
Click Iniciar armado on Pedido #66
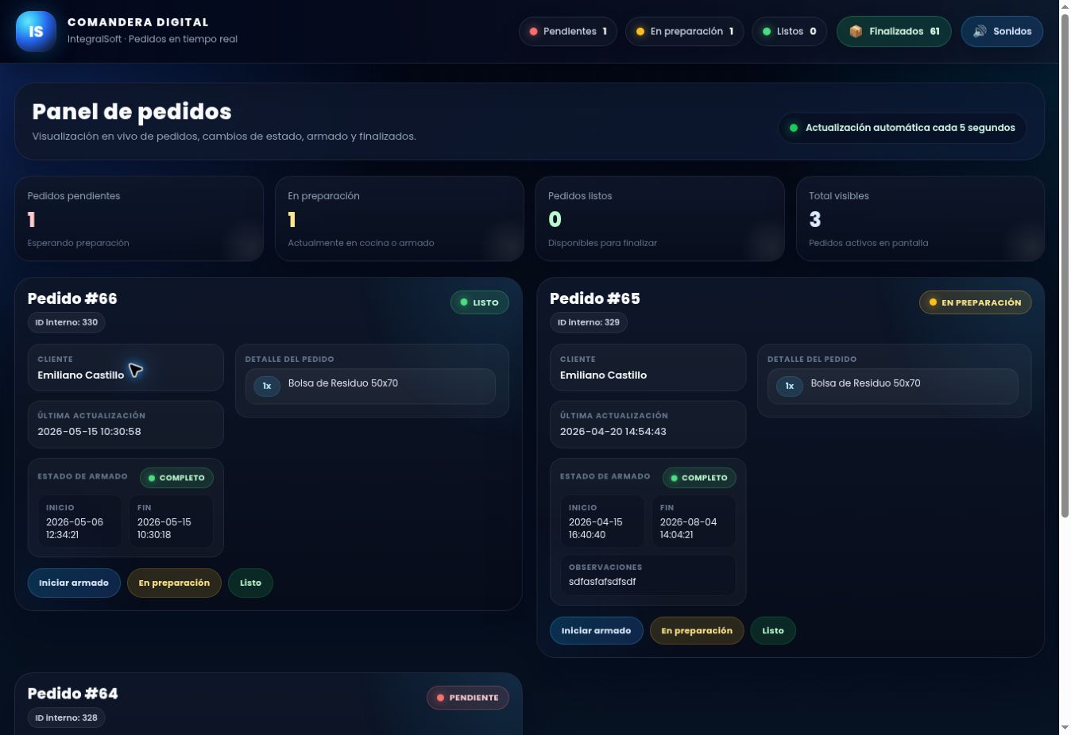click(x=74, y=583)
